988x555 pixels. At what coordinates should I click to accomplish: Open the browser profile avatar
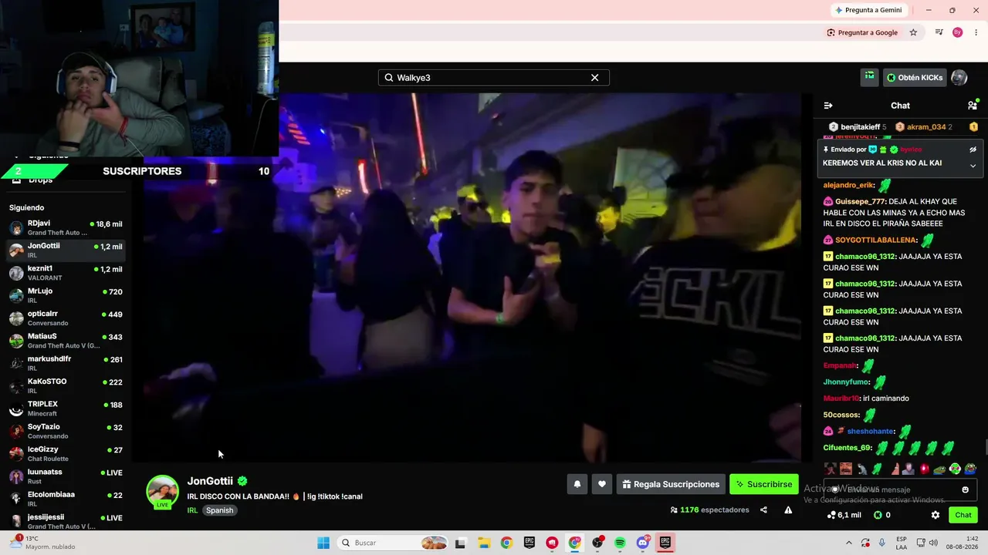pyautogui.click(x=958, y=32)
